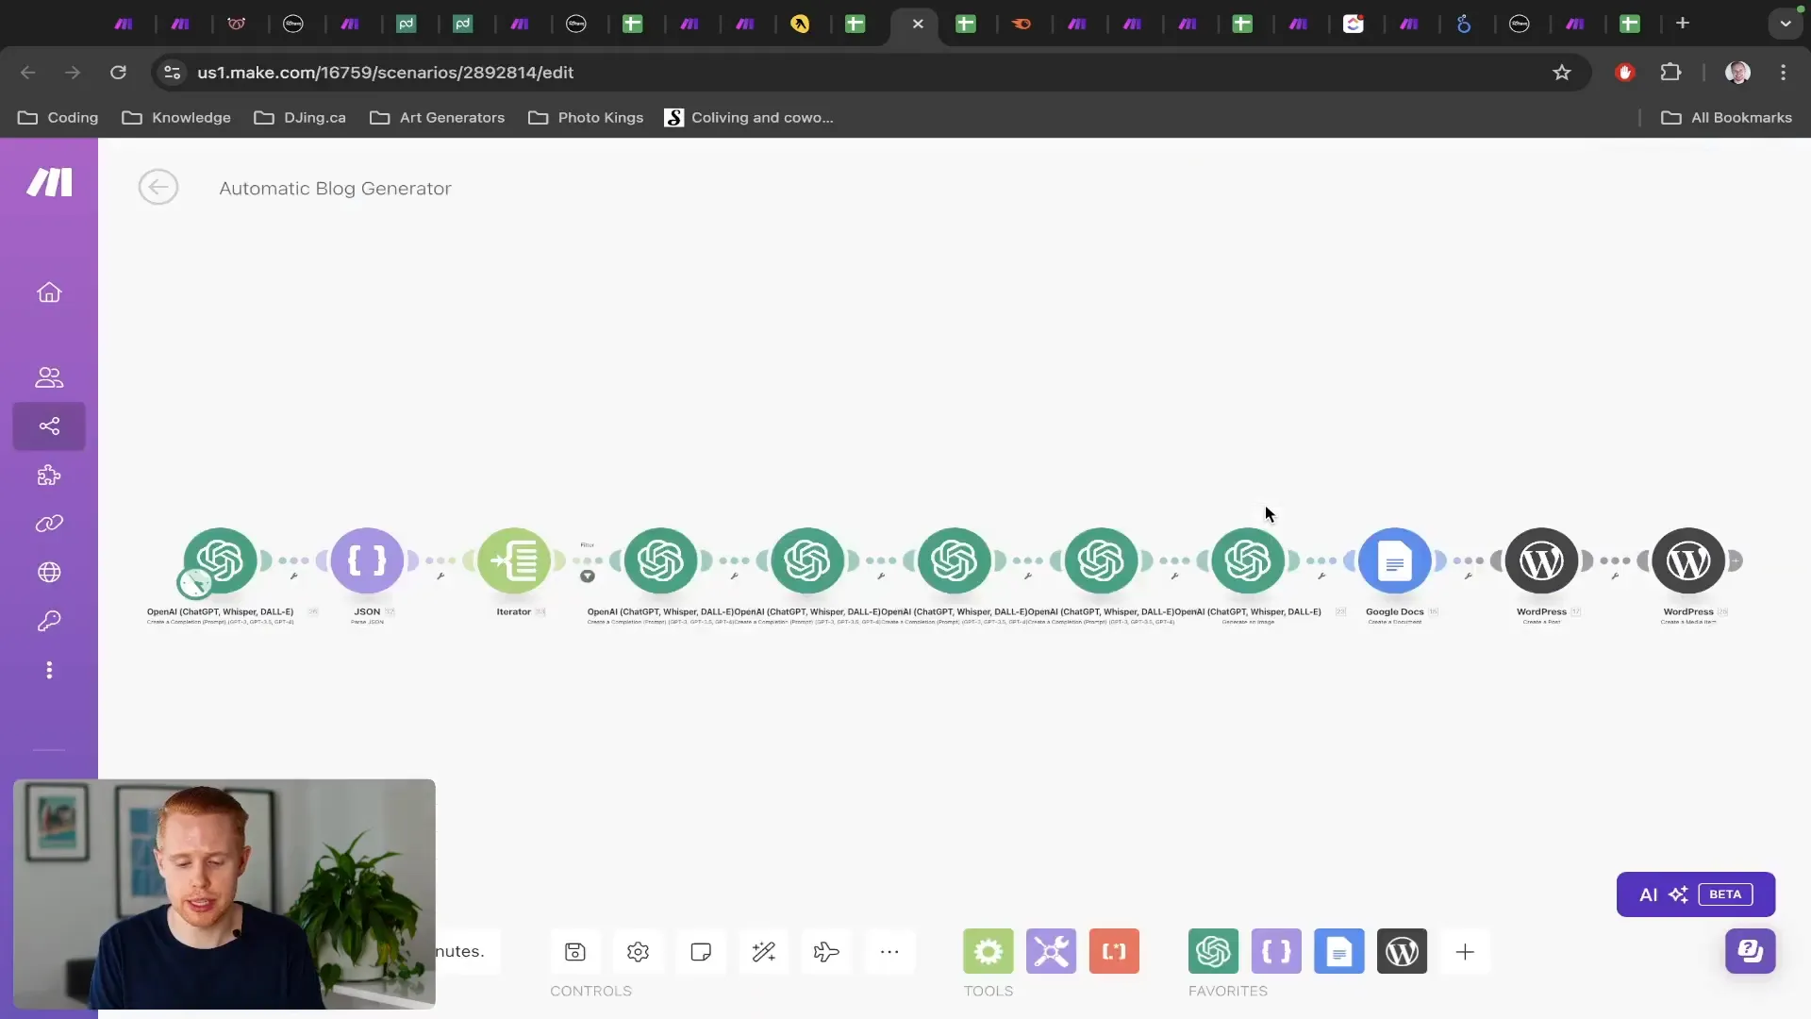
Task: Open the AI Beta assistant
Action: [1696, 894]
